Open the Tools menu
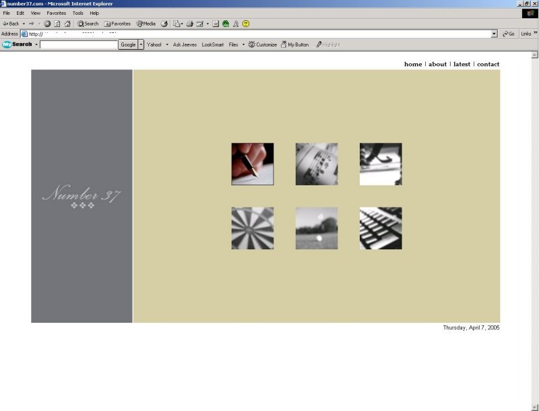This screenshot has height=411, width=539. point(78,12)
